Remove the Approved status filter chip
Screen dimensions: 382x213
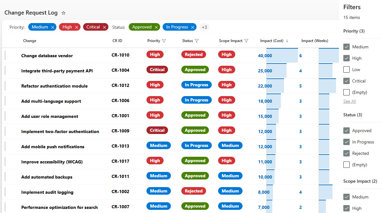(x=156, y=27)
